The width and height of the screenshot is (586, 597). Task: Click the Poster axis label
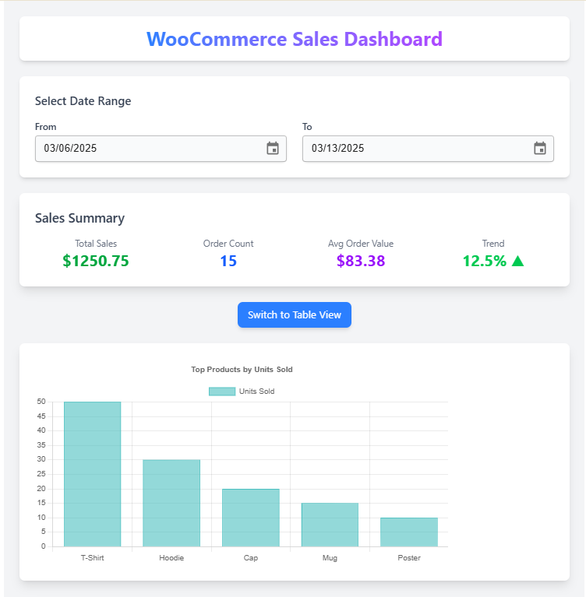point(409,558)
